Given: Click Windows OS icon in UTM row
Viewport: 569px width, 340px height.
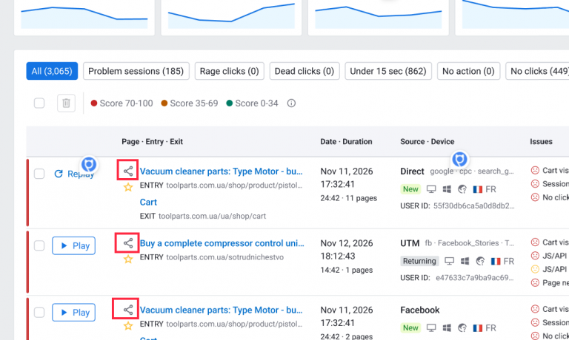Looking at the screenshot, I should click(465, 261).
